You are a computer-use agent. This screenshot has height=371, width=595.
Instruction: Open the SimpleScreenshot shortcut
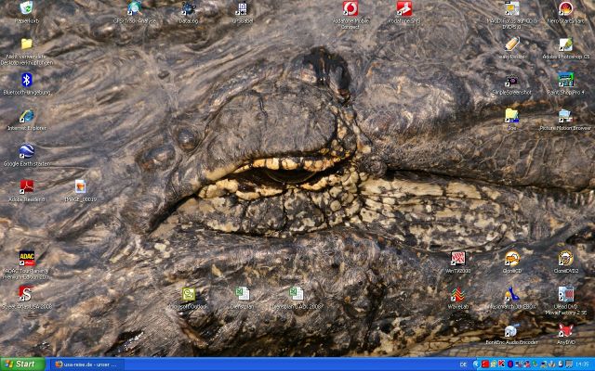pyautogui.click(x=512, y=80)
